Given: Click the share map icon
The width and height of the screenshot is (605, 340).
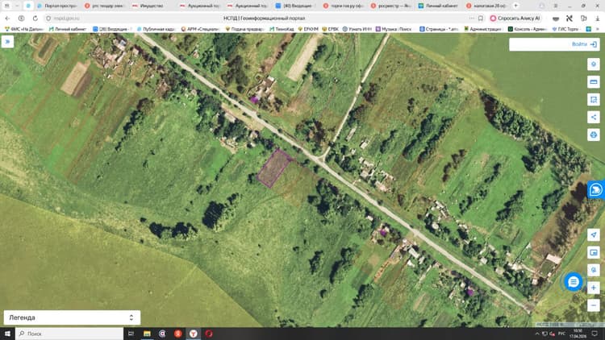Looking at the screenshot, I should tap(594, 117).
